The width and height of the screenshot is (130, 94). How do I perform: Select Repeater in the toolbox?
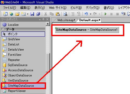(23, 60)
